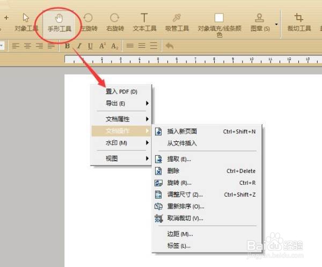
Task: Select the highlighted 文档操作 menu entry
Action: coord(121,131)
